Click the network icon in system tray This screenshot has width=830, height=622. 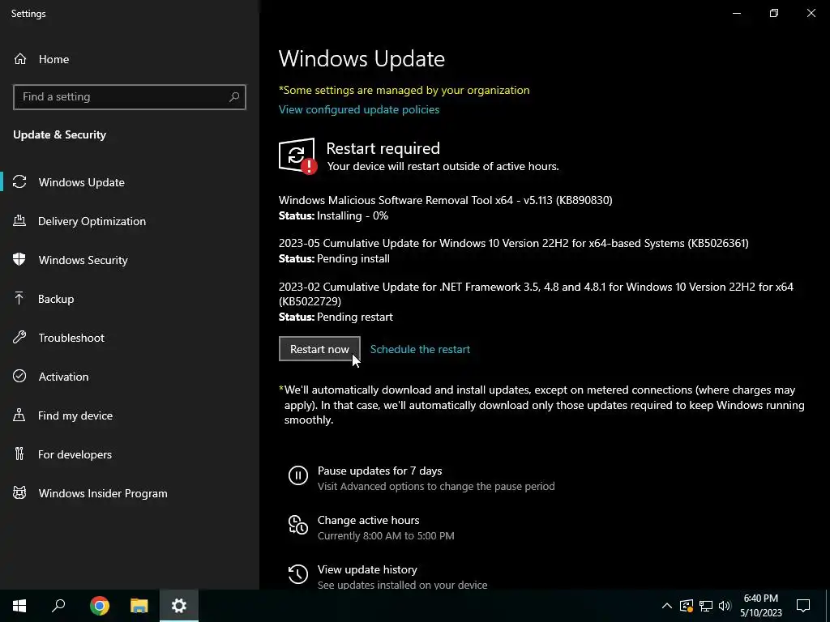(706, 606)
